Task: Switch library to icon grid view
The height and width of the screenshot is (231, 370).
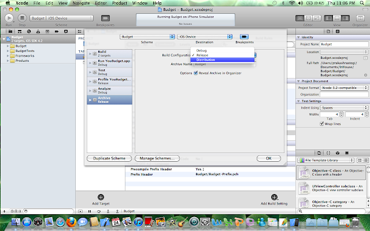Action: click(360, 161)
